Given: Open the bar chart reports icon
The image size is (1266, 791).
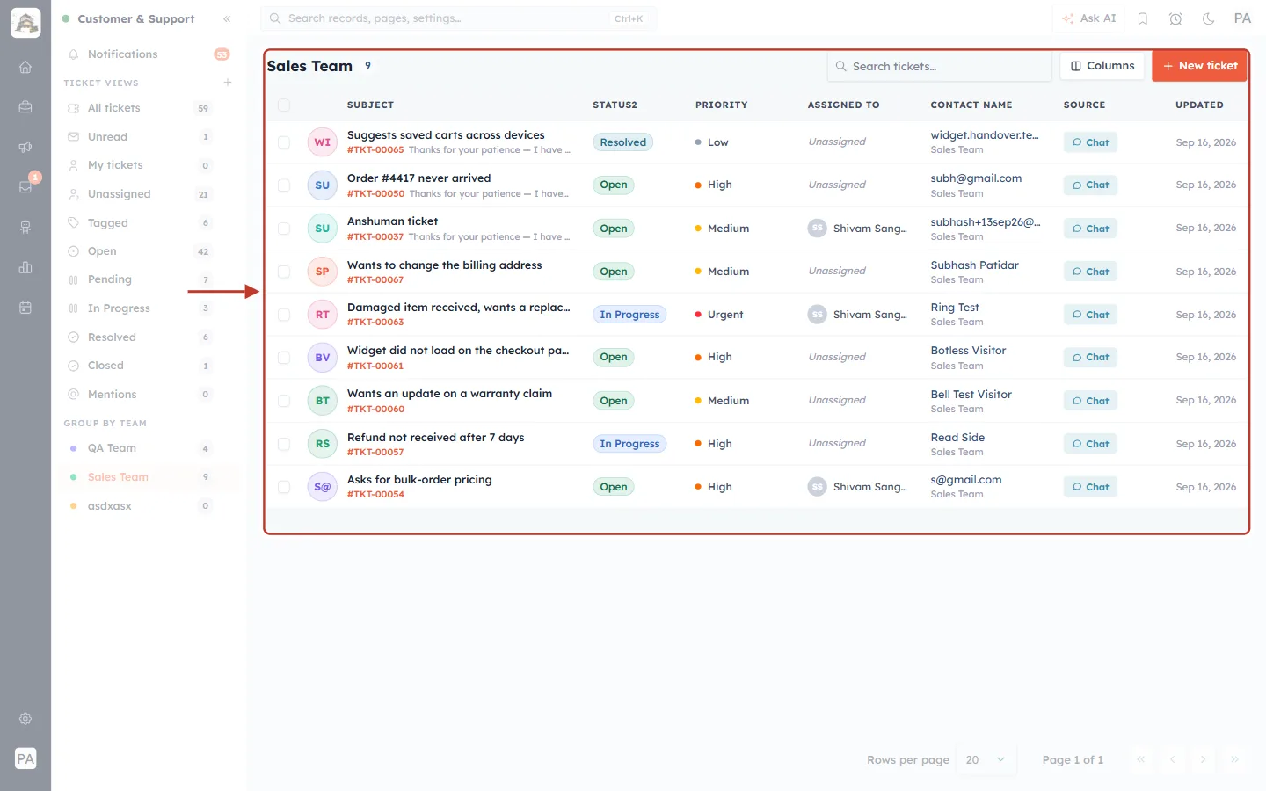Looking at the screenshot, I should [25, 267].
